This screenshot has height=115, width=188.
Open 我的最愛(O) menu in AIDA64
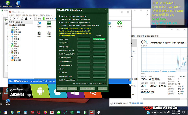pyautogui.click(x=34, y=15)
